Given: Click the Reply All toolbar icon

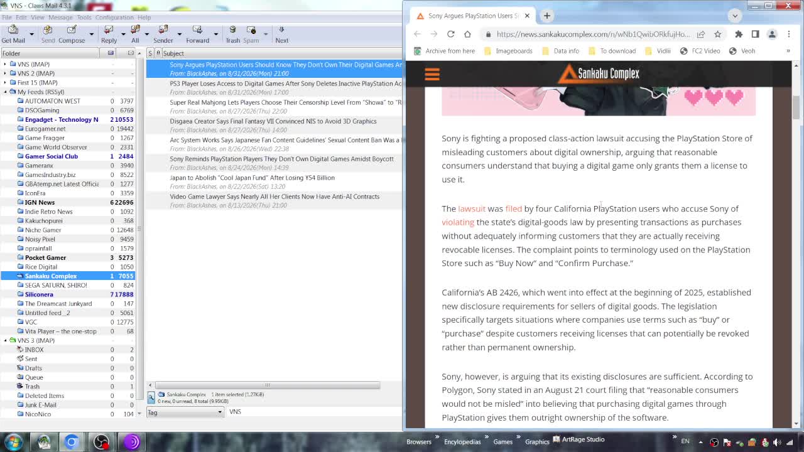Looking at the screenshot, I should [x=135, y=30].
